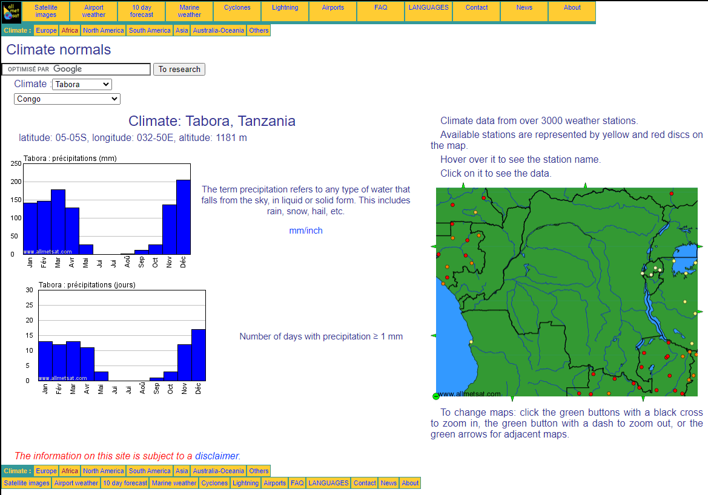This screenshot has height=495, width=708.
Task: Open the Marine weather menu item
Action: (189, 11)
